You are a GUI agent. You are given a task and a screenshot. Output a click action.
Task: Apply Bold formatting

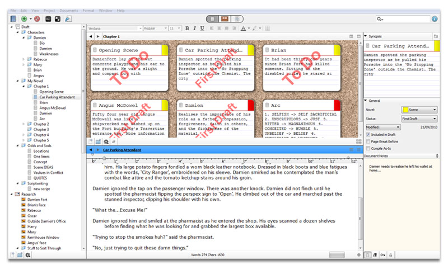(x=187, y=28)
